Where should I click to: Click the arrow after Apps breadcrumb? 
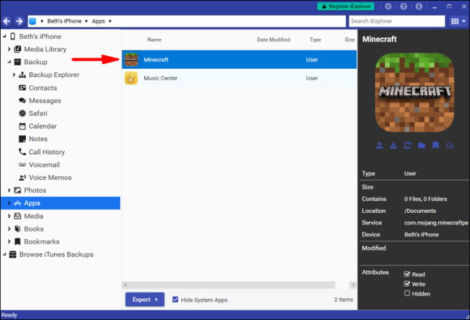(x=110, y=21)
